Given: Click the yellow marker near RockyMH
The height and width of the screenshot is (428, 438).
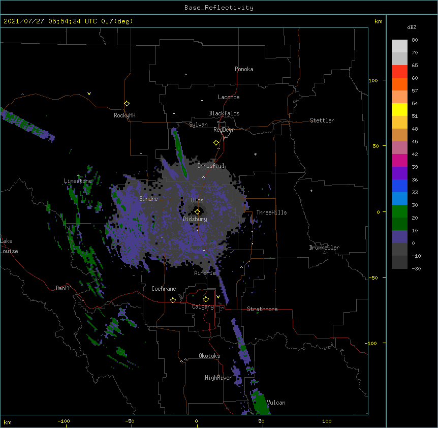Looking at the screenshot, I should click(127, 103).
